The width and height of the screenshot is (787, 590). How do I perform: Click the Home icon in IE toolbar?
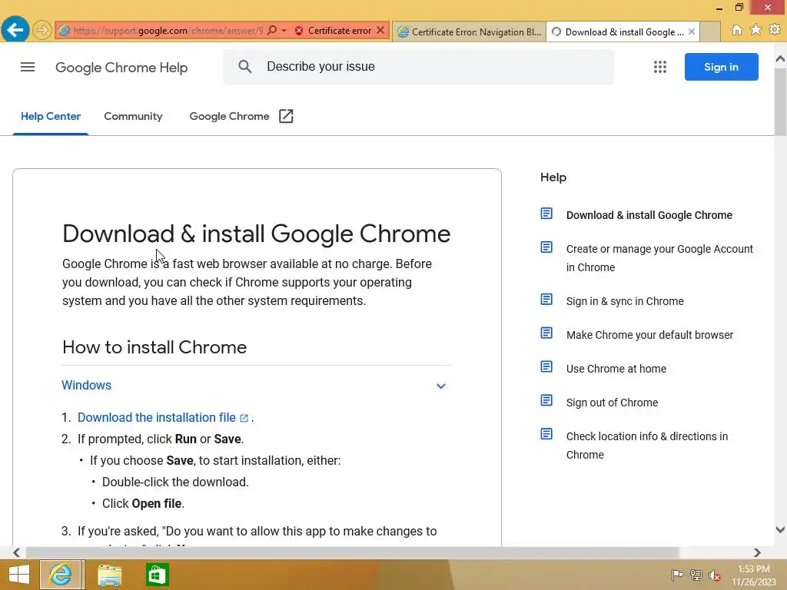point(737,30)
